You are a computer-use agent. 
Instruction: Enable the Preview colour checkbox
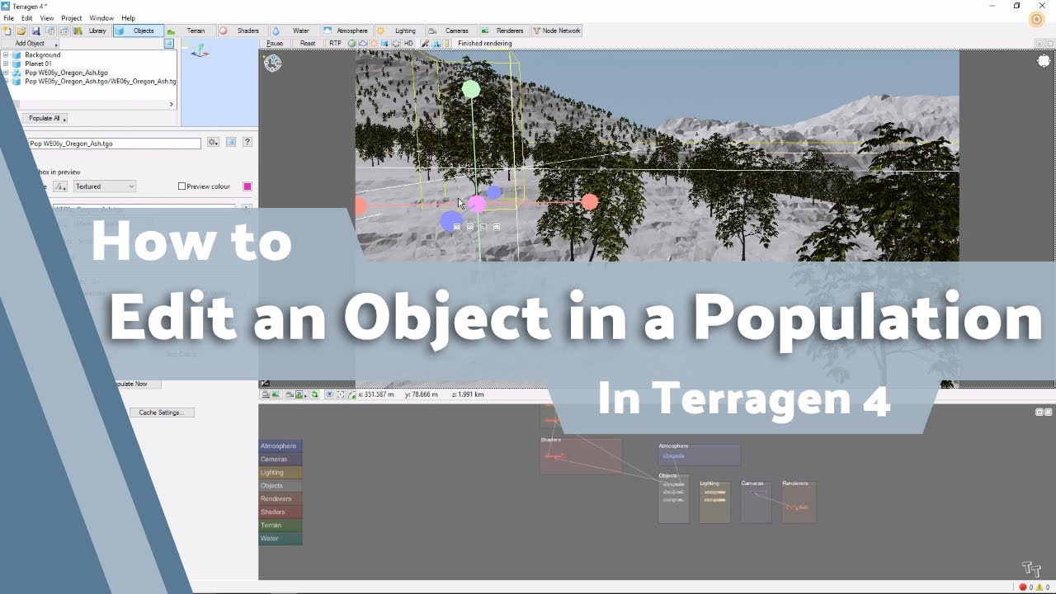[181, 186]
